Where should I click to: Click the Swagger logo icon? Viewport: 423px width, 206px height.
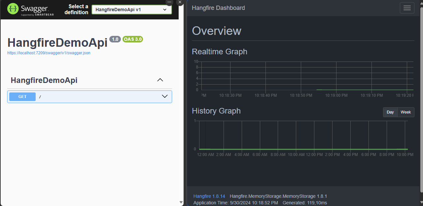click(x=13, y=9)
